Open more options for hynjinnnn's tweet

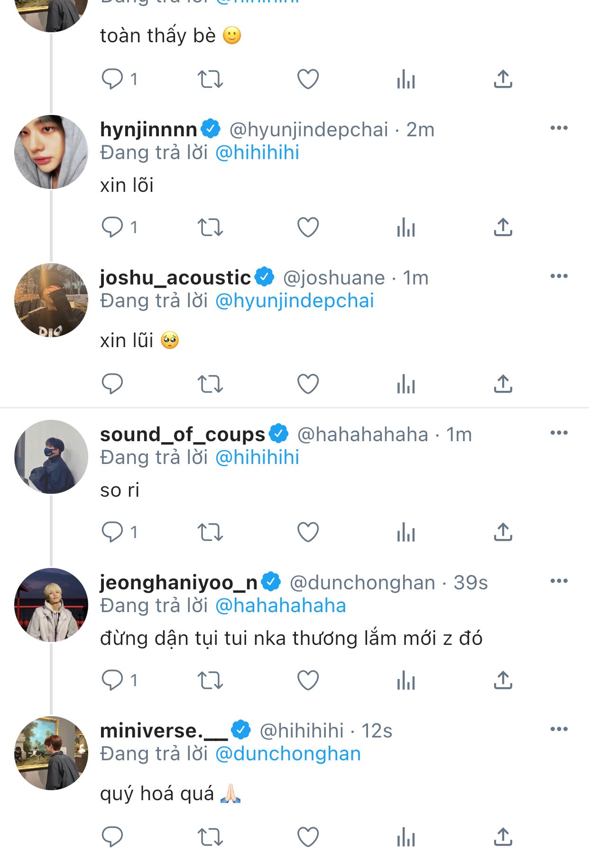tap(559, 128)
